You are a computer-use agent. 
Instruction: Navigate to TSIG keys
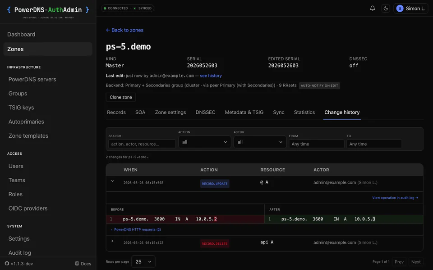21,108
